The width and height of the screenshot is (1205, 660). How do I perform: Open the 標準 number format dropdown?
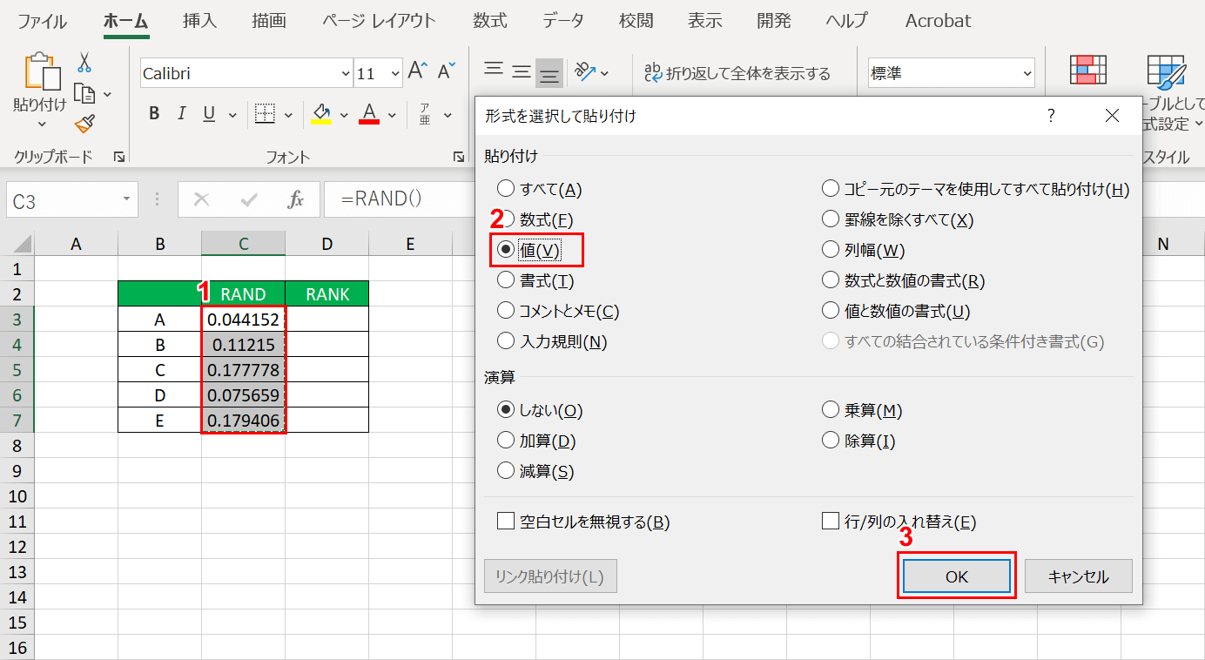(x=1027, y=73)
